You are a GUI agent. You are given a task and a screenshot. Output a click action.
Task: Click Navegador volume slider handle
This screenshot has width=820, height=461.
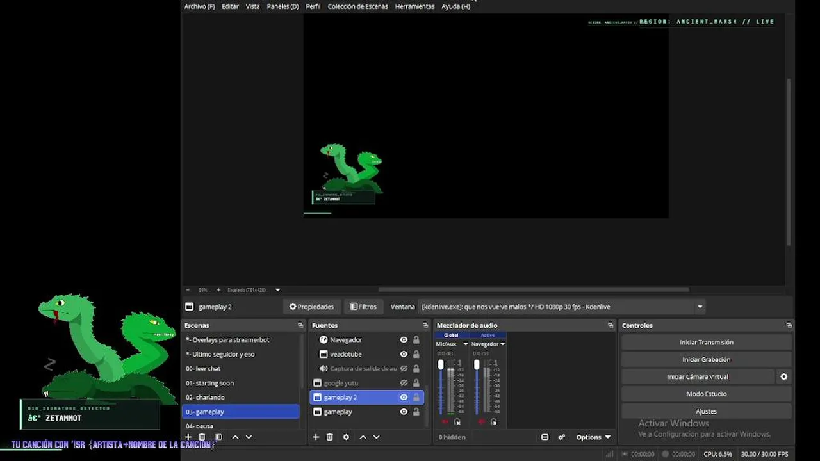(x=477, y=364)
